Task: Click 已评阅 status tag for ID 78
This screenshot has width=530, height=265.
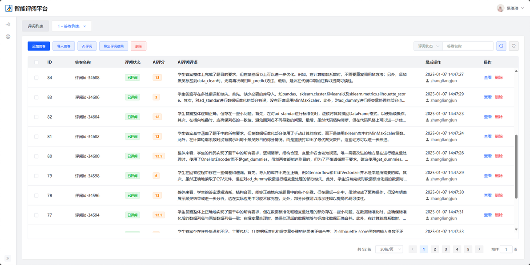Action: click(132, 195)
